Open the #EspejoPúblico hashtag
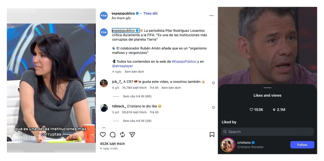The image size is (324, 161). [184, 62]
